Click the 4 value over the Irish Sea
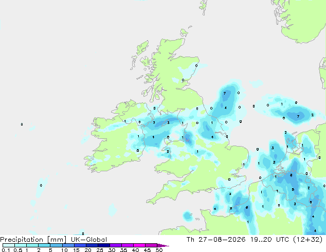Viewport: 326px width, 252px height. (x=153, y=137)
